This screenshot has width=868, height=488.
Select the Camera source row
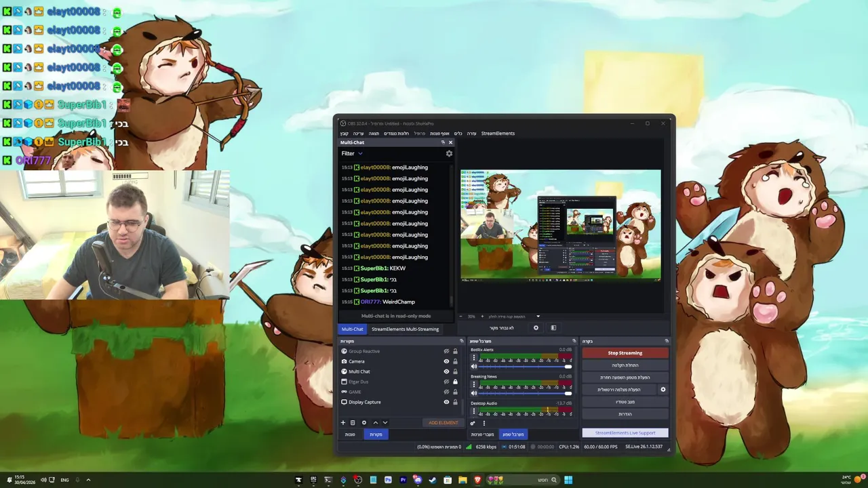[400, 361]
